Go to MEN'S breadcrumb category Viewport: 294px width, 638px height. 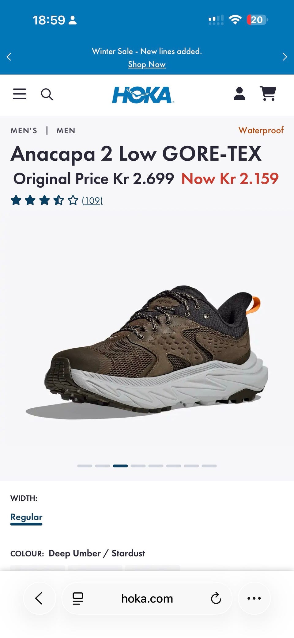24,131
